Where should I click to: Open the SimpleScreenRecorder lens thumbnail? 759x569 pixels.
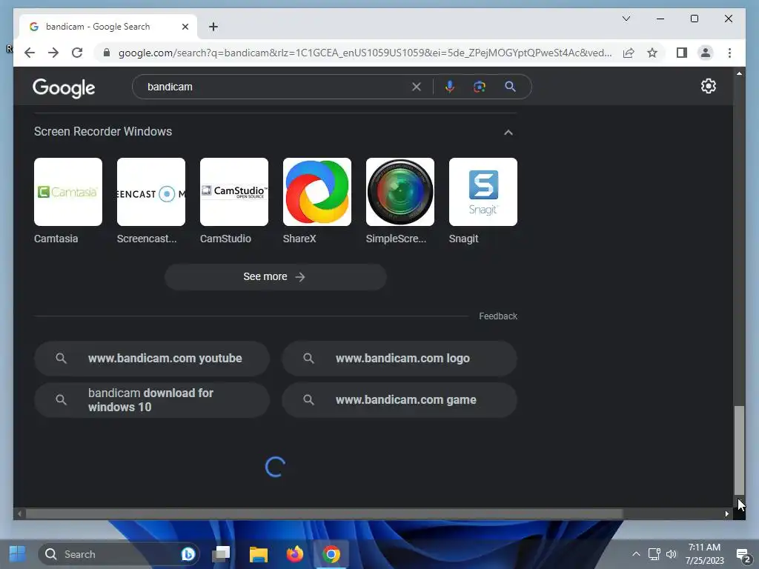[400, 192]
